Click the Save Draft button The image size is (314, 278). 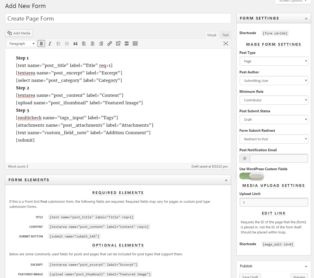250,276
